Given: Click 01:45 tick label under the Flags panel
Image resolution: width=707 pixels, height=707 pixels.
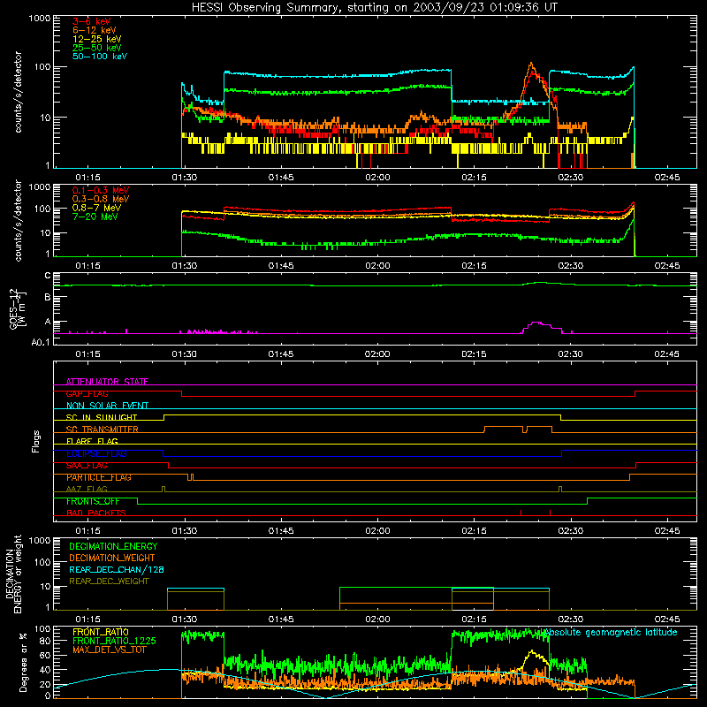Looking at the screenshot, I should [281, 531].
